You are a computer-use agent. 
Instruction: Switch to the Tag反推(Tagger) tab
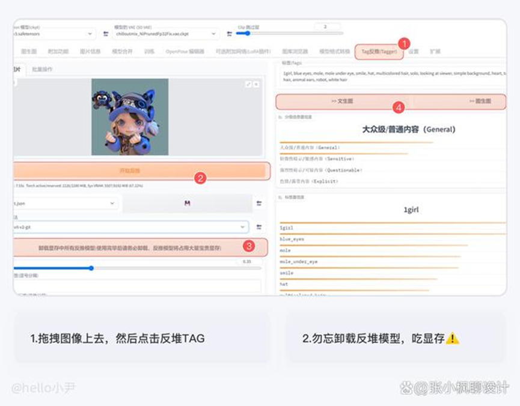(379, 52)
